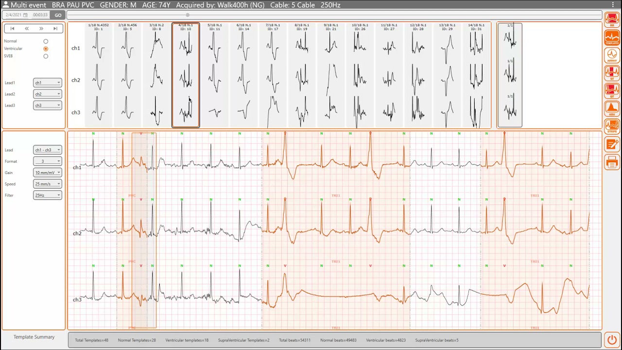The height and width of the screenshot is (350, 622).
Task: Select template 2/18 ID: 5
Action: (127, 75)
